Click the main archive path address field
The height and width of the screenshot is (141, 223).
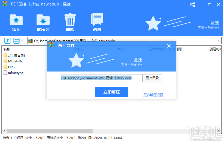124,41
